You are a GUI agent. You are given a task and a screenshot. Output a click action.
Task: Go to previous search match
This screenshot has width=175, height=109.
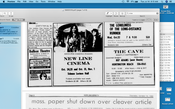pos(147,20)
